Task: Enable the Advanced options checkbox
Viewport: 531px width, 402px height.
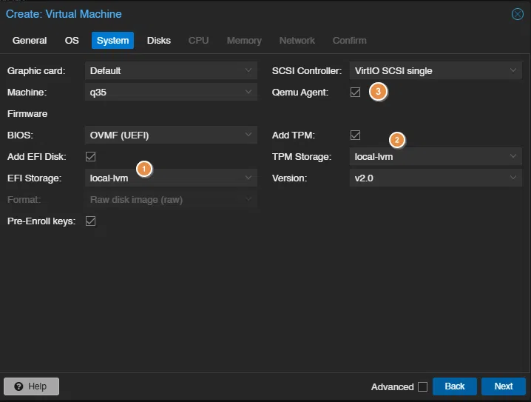Action: coord(422,386)
